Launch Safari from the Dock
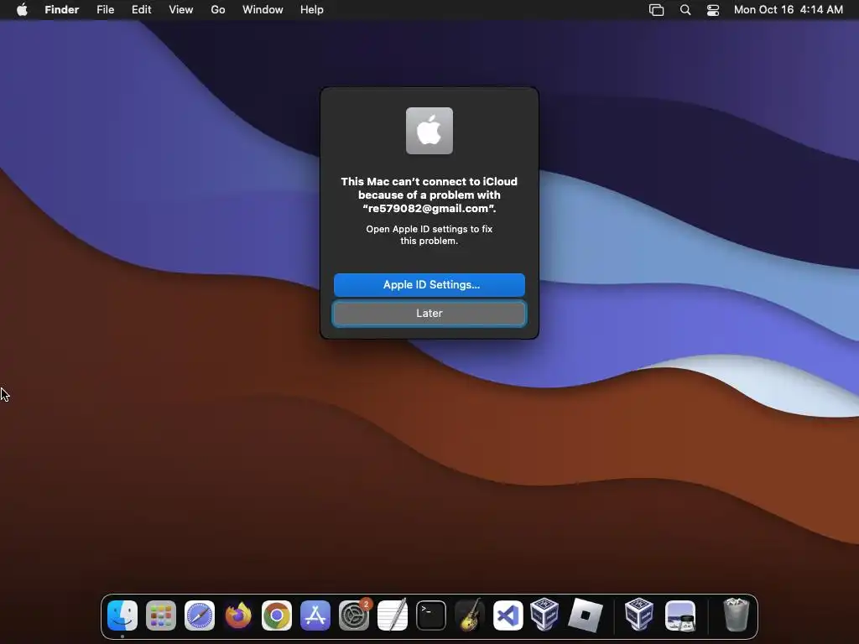 [x=200, y=615]
